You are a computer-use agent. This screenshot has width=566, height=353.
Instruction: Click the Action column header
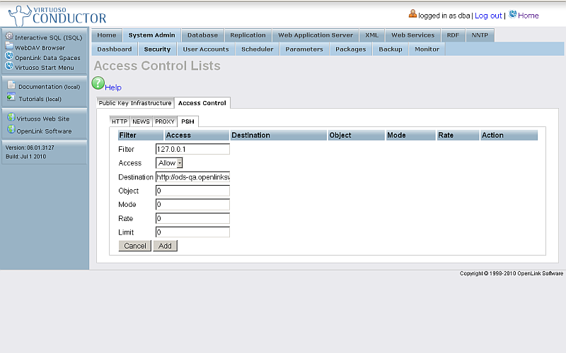(x=509, y=136)
